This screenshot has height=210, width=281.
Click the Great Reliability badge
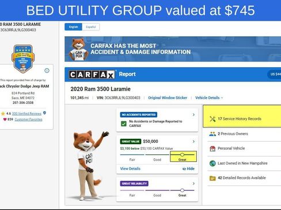(134, 184)
